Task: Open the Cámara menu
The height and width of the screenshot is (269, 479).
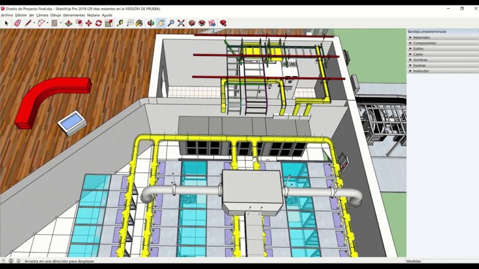Action: point(42,15)
